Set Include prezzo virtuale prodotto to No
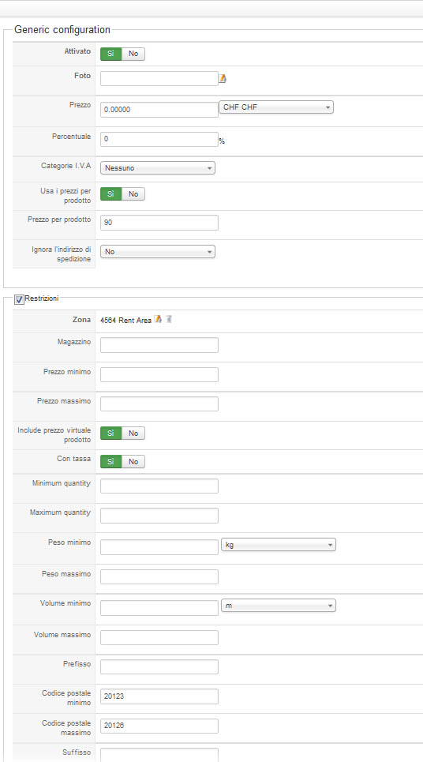423x762 pixels. [133, 434]
